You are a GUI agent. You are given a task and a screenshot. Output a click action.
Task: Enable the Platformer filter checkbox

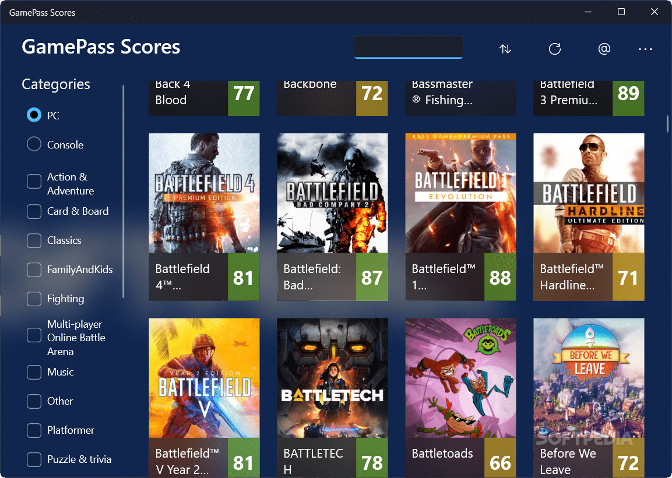(34, 430)
